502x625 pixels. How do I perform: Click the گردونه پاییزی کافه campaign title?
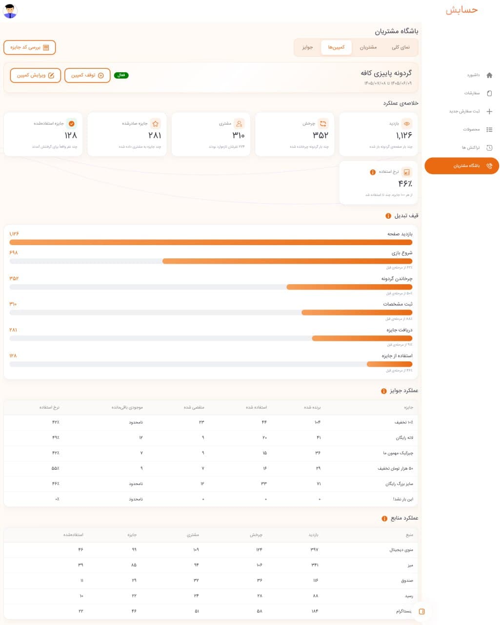point(386,73)
